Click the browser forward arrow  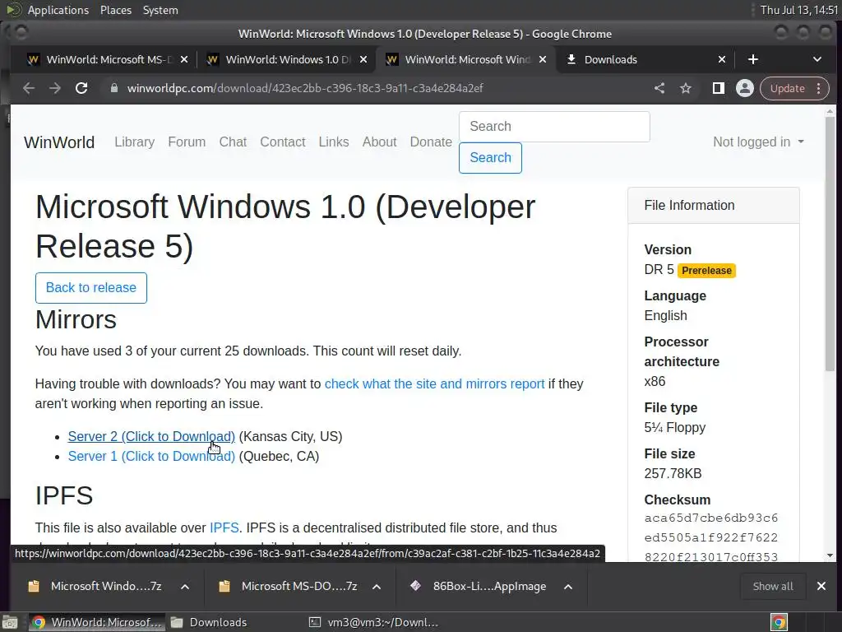click(x=55, y=88)
